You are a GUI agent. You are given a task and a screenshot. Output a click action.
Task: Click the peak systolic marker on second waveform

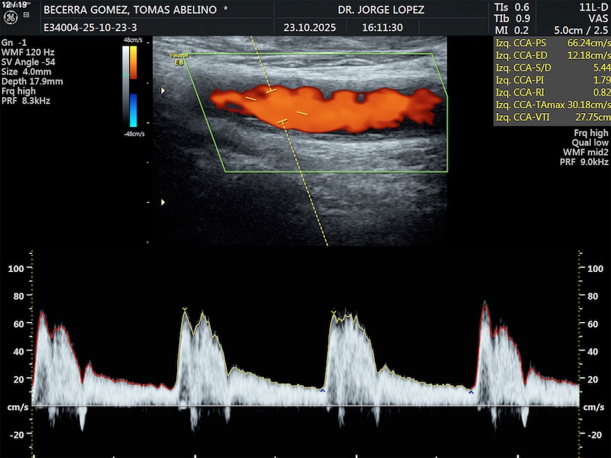184,309
